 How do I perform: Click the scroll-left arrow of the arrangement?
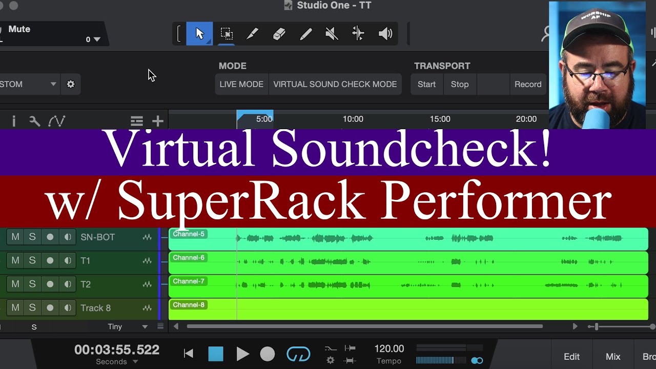point(176,326)
